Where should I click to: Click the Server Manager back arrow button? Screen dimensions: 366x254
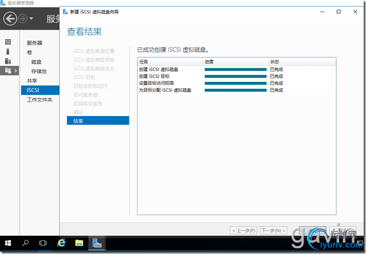[x=10, y=19]
